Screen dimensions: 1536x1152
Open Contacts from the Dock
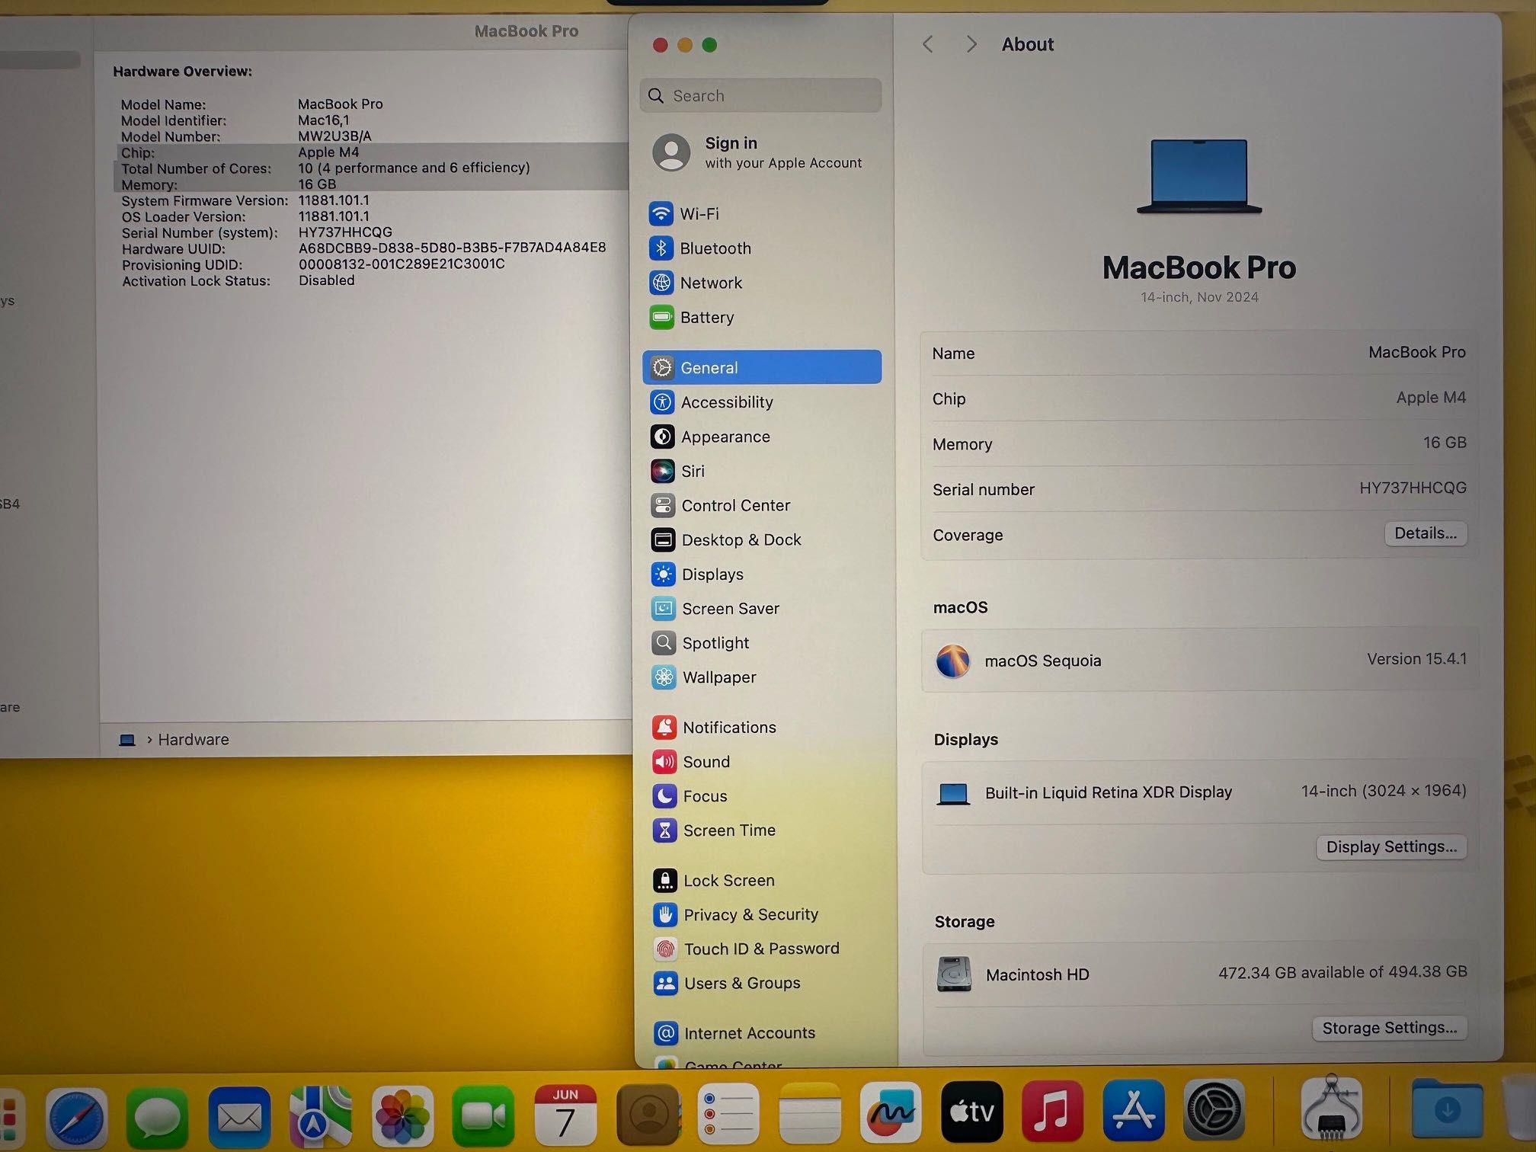click(x=648, y=1115)
